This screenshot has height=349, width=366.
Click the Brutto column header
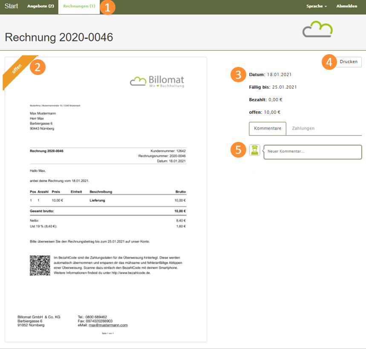[181, 192]
